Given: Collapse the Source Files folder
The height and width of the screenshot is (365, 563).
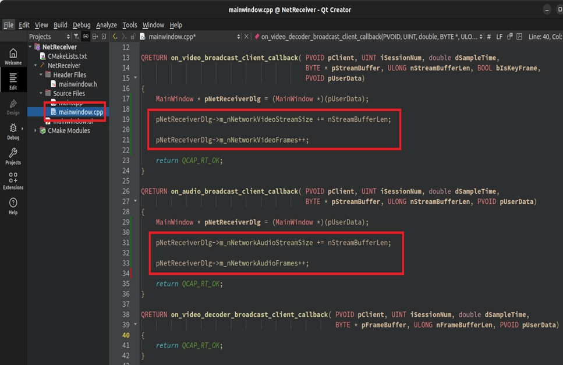Looking at the screenshot, I should point(41,93).
